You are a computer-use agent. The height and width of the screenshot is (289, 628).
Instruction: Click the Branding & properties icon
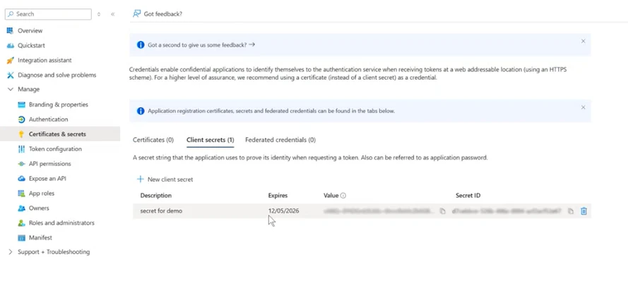pos(22,105)
